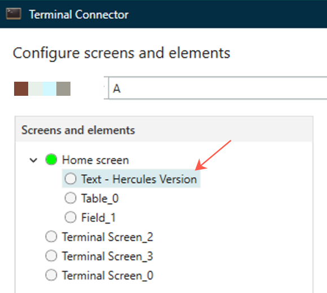Click the green status indicator beside Home screen
The image size is (327, 293).
tap(51, 159)
